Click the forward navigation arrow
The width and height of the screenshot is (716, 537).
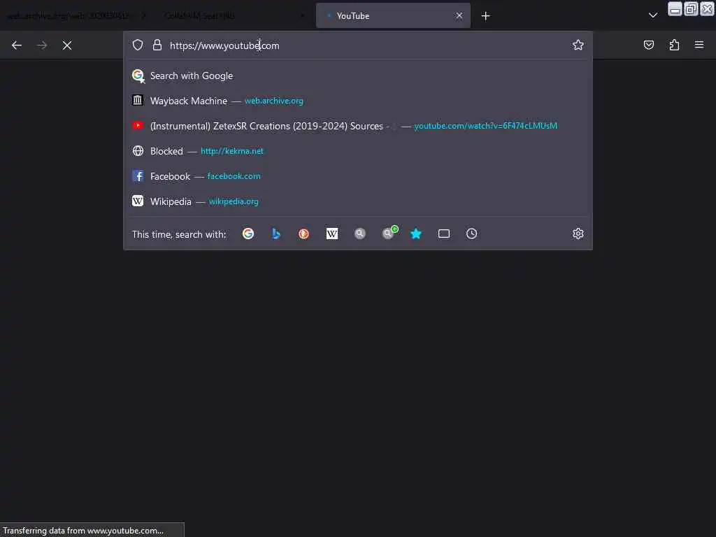(42, 45)
